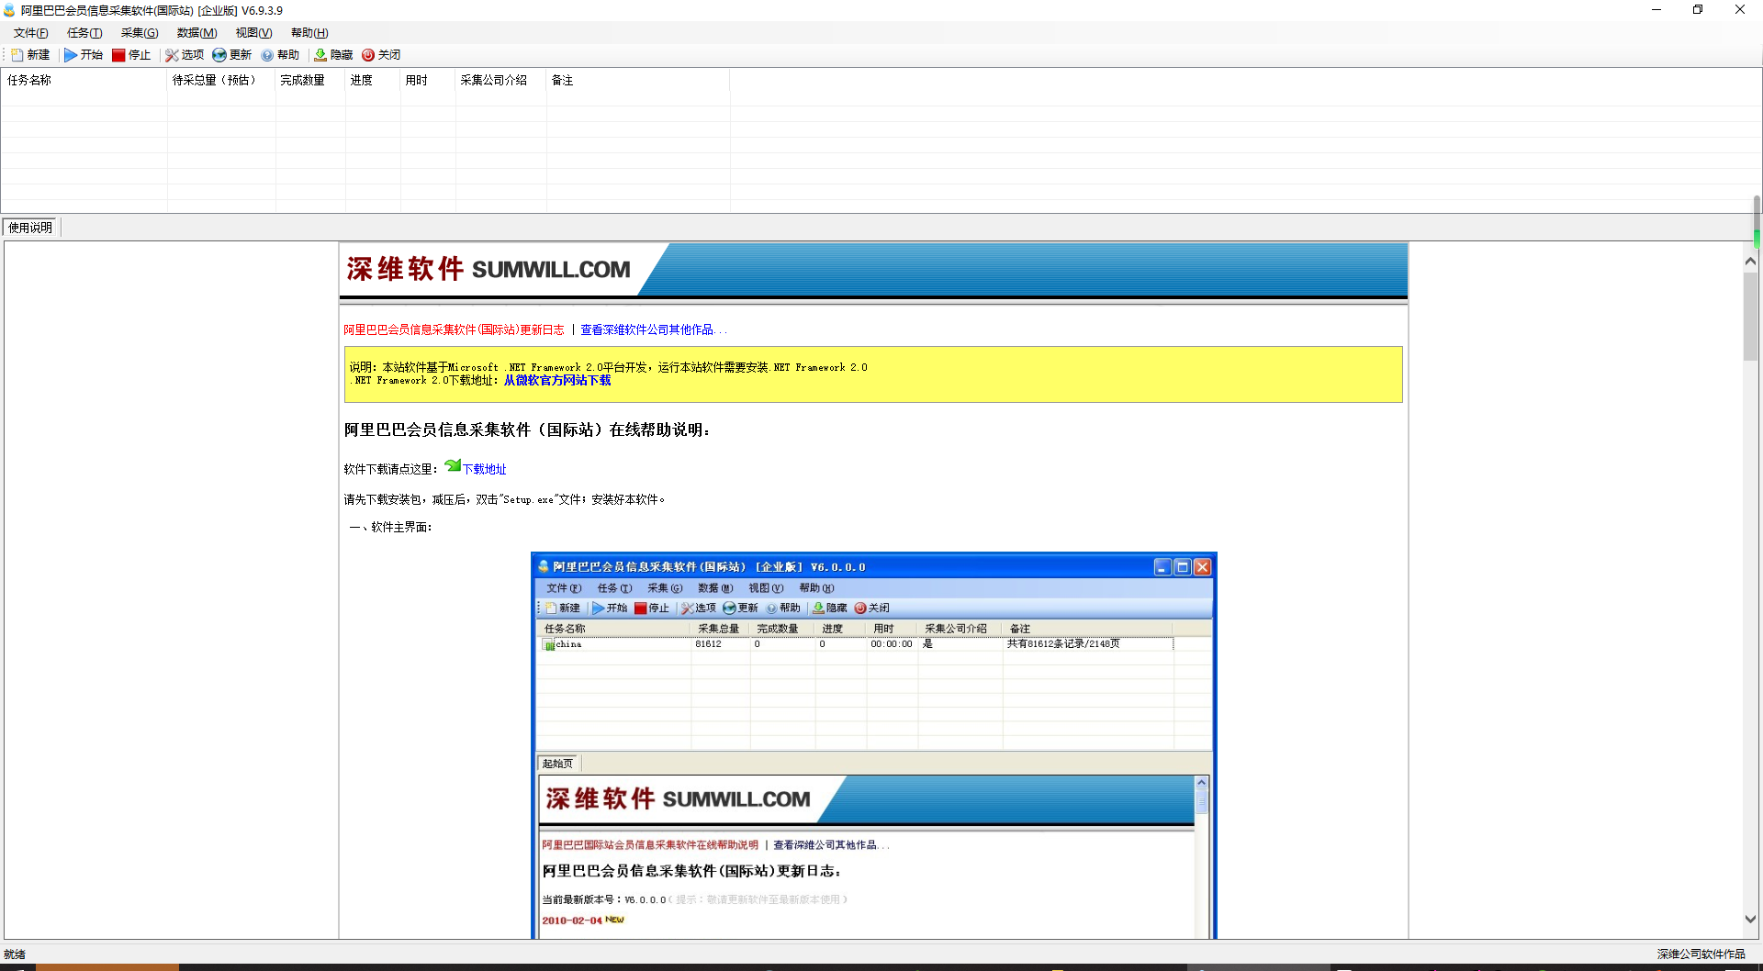Click the help page vertical scrollbar thumb
Screen dimensions: 1763x971
[x=1750, y=316]
